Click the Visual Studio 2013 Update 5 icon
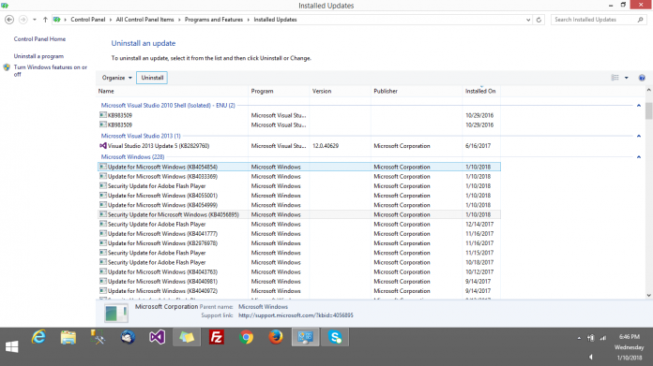This screenshot has width=653, height=366. coord(103,146)
